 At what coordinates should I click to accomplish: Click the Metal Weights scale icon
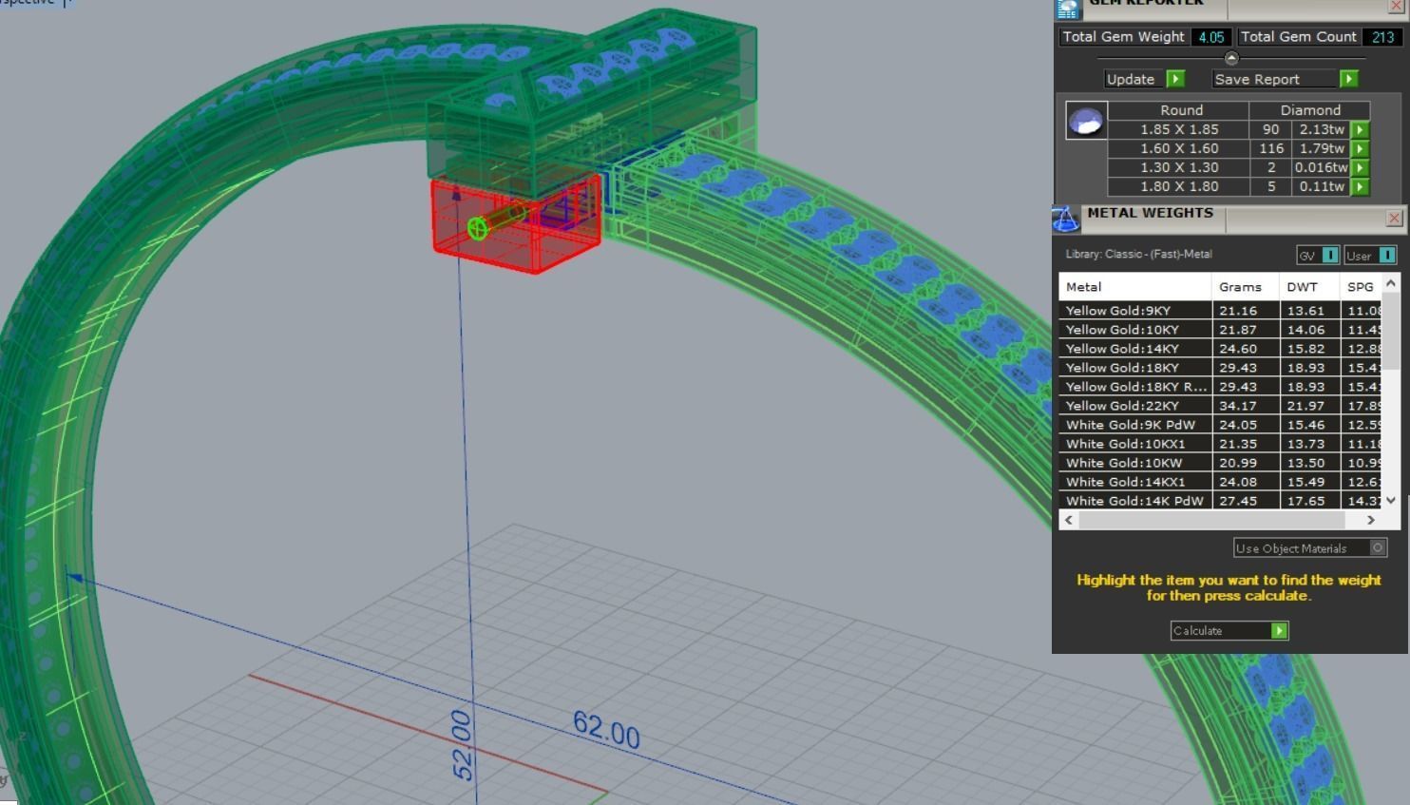point(1065,219)
